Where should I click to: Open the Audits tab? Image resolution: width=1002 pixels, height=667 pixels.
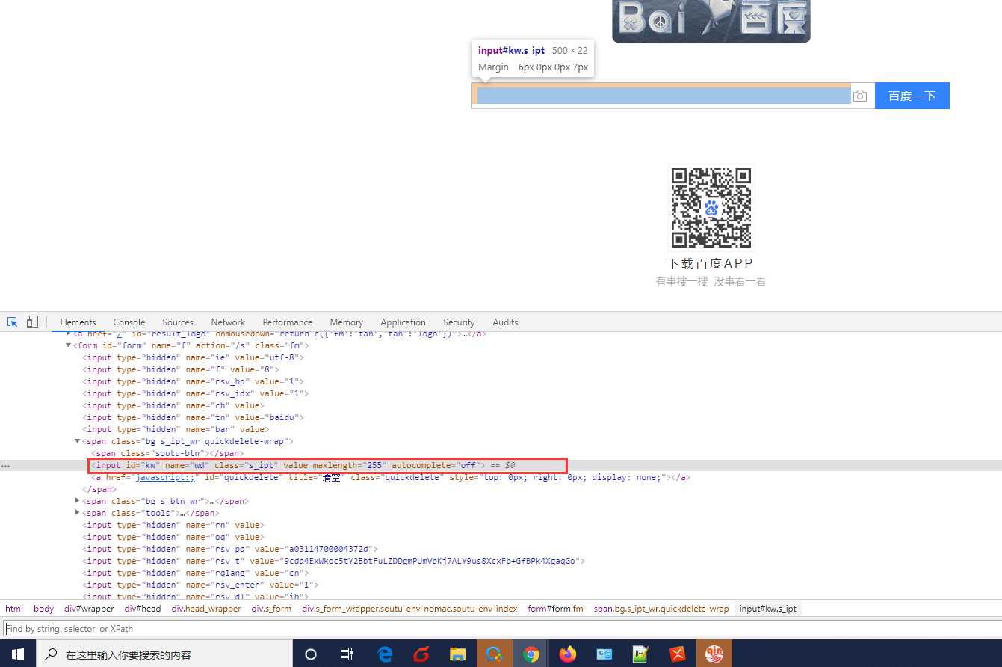505,322
